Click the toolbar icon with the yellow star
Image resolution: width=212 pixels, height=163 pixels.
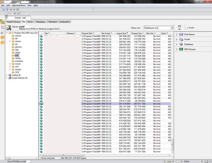[x=14, y=9]
